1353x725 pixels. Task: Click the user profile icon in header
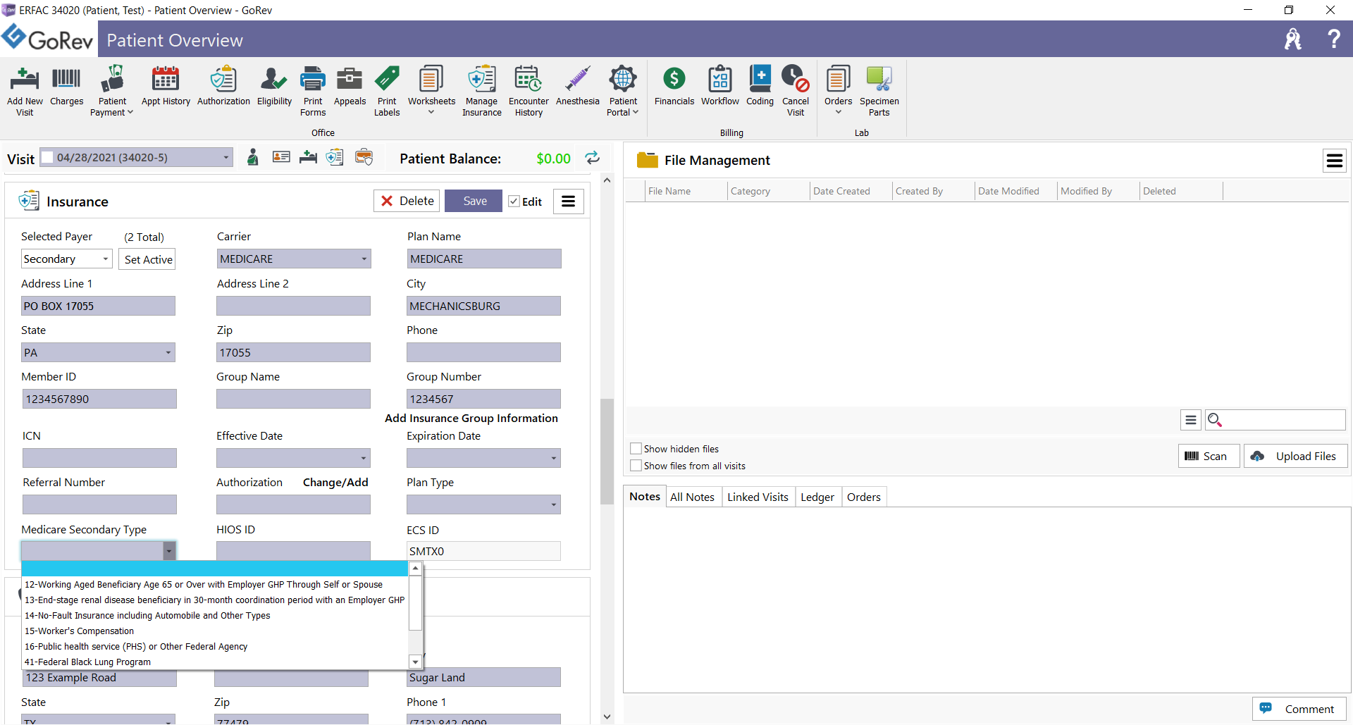(1293, 39)
